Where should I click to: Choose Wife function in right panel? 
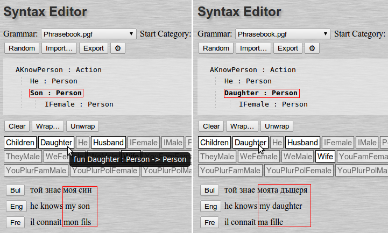click(325, 157)
